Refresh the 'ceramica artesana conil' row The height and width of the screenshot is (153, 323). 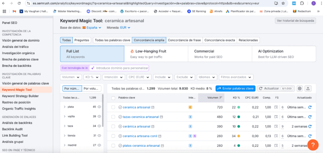tap(310, 136)
